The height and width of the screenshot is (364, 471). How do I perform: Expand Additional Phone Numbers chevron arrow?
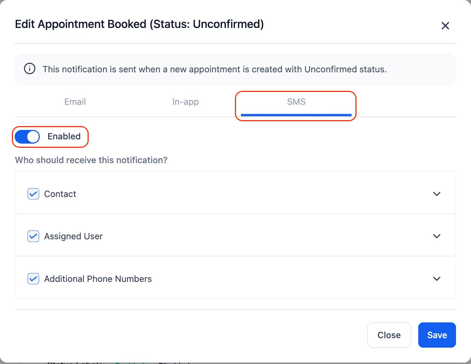click(x=436, y=279)
